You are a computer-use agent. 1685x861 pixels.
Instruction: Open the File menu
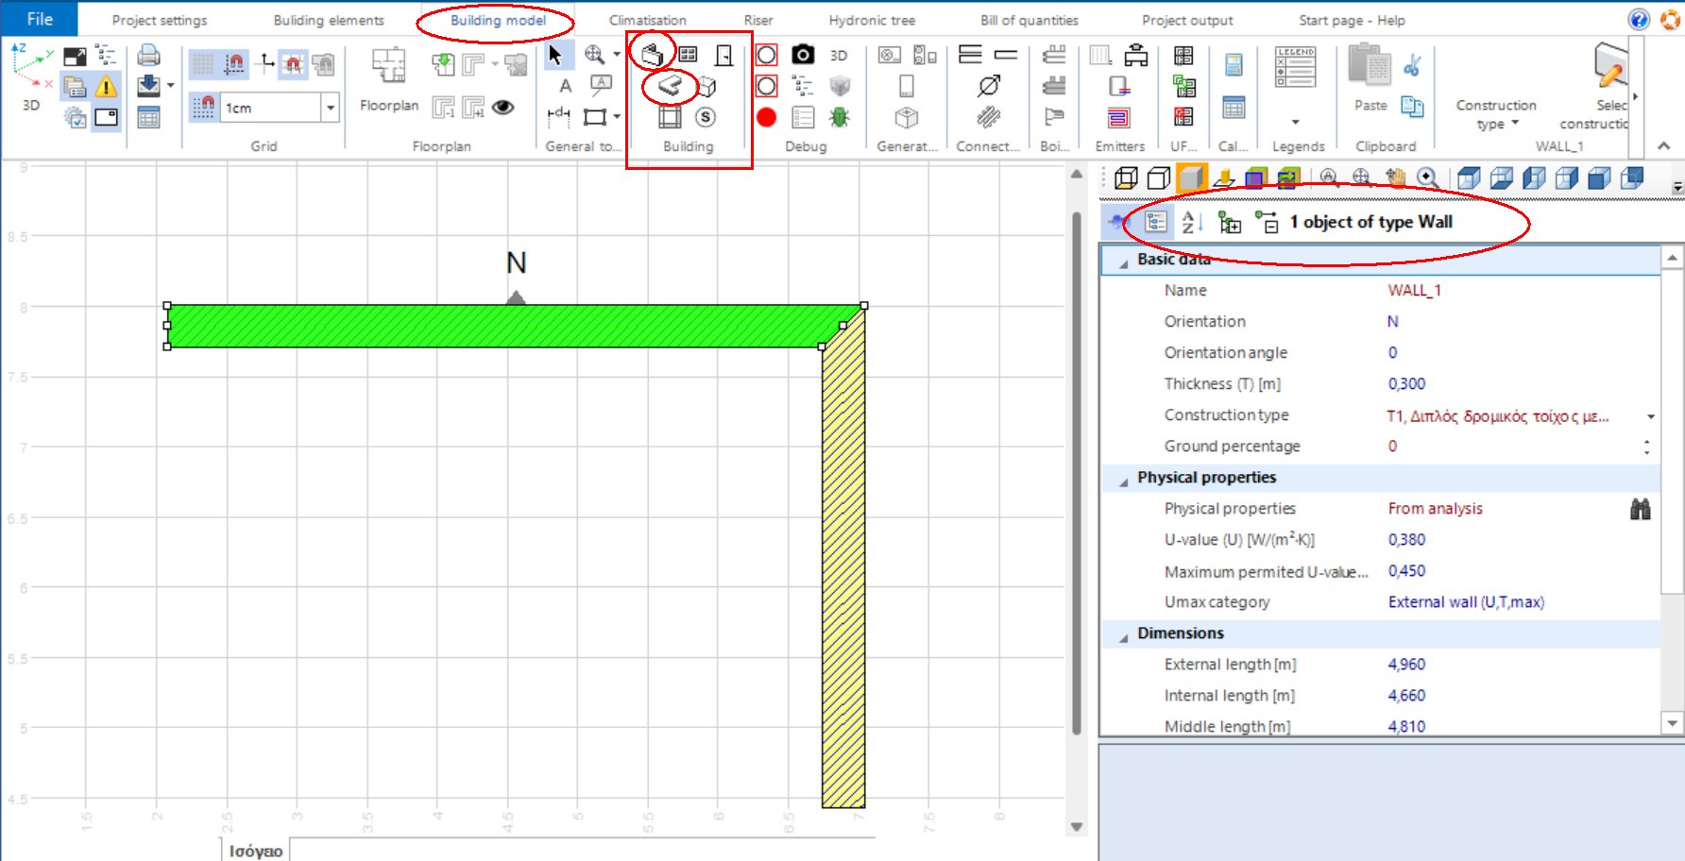[x=38, y=19]
